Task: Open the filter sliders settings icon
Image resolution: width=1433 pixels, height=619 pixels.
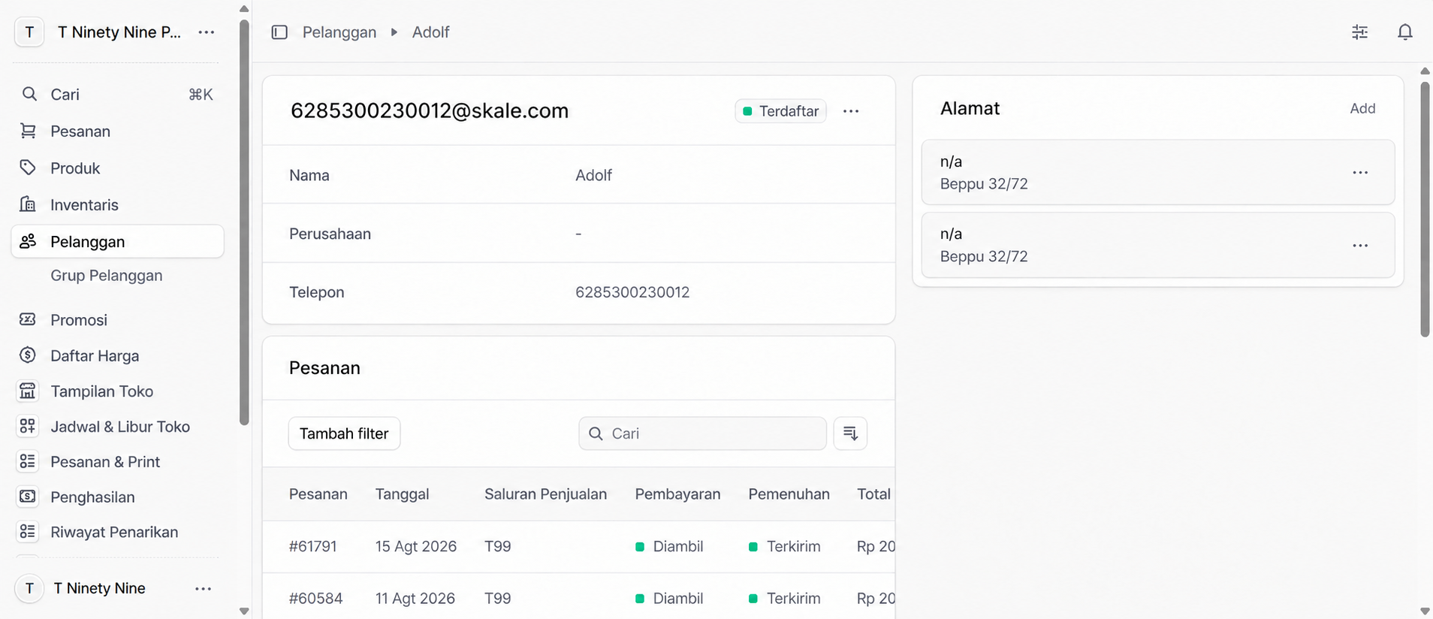Action: pos(1359,32)
